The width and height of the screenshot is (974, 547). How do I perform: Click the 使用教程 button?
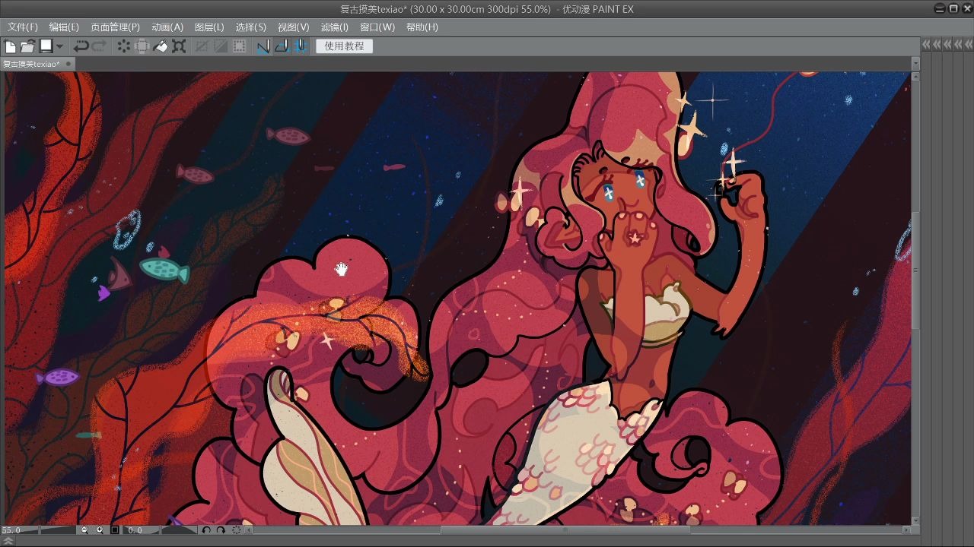point(344,46)
